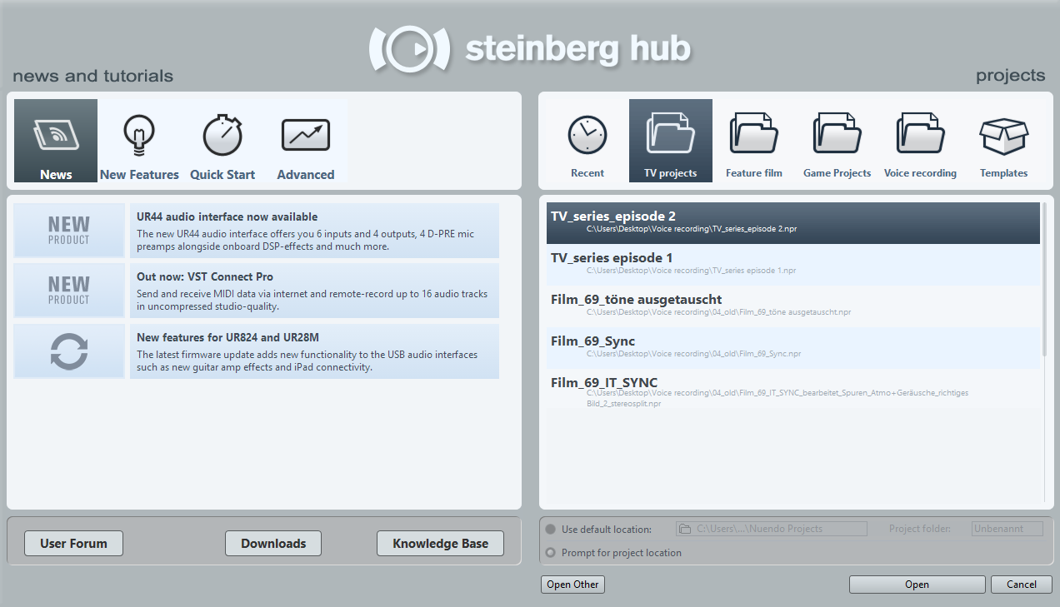Click the firmware update refresh icon

click(x=69, y=351)
